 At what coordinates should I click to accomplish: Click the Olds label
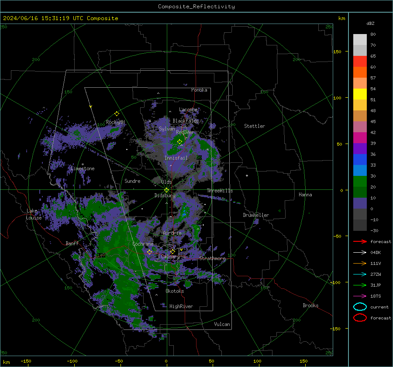coord(166,182)
